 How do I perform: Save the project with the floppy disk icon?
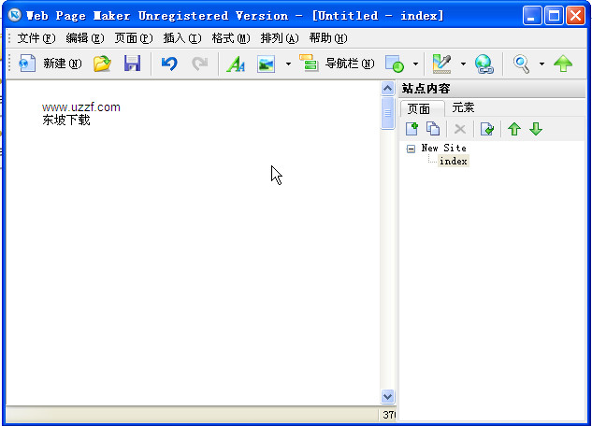tap(132, 63)
